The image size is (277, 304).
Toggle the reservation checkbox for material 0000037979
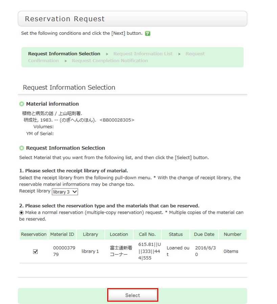coord(36,252)
